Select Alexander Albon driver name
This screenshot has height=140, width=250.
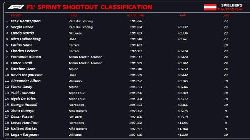(25, 81)
